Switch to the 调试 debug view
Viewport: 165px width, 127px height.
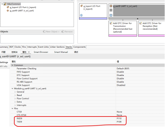(x=76, y=52)
